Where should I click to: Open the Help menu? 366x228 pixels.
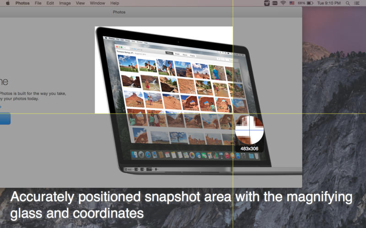tap(115, 3)
